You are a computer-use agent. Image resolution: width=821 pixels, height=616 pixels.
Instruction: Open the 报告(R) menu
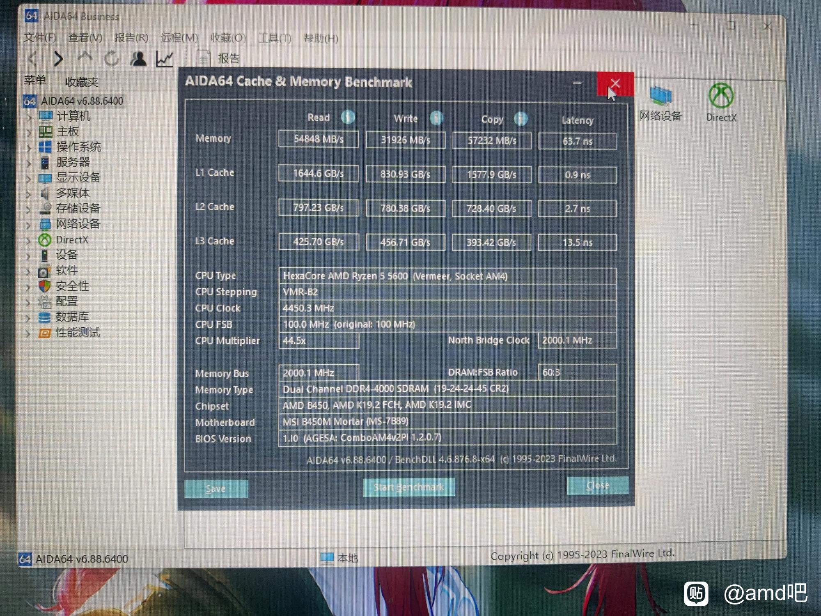[131, 38]
